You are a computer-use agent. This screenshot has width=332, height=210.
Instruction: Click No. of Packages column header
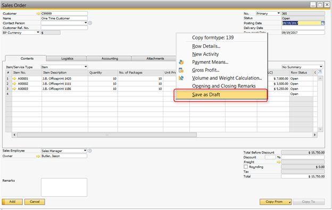coord(140,72)
